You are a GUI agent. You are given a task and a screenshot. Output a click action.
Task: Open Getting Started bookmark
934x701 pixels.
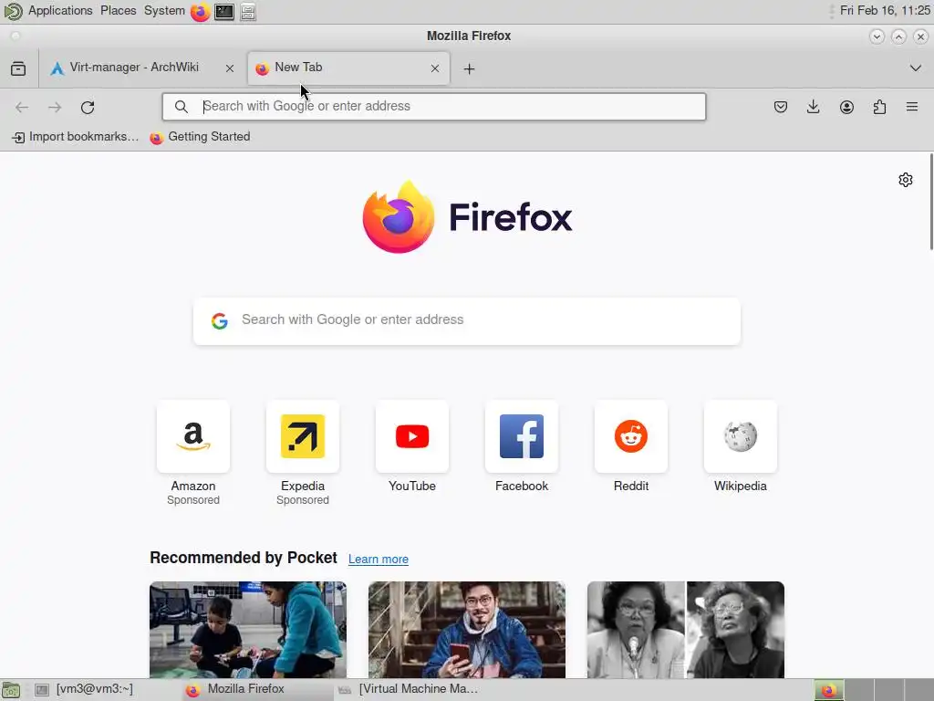pyautogui.click(x=200, y=137)
